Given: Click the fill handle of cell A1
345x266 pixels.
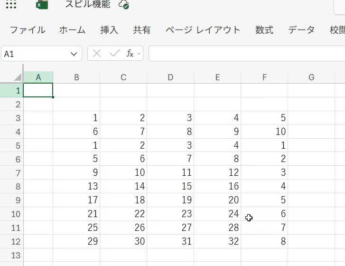Looking at the screenshot, I should coord(53,97).
